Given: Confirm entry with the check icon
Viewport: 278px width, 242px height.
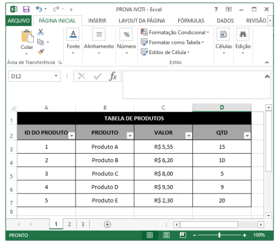Looking at the screenshot, I should [x=98, y=77].
